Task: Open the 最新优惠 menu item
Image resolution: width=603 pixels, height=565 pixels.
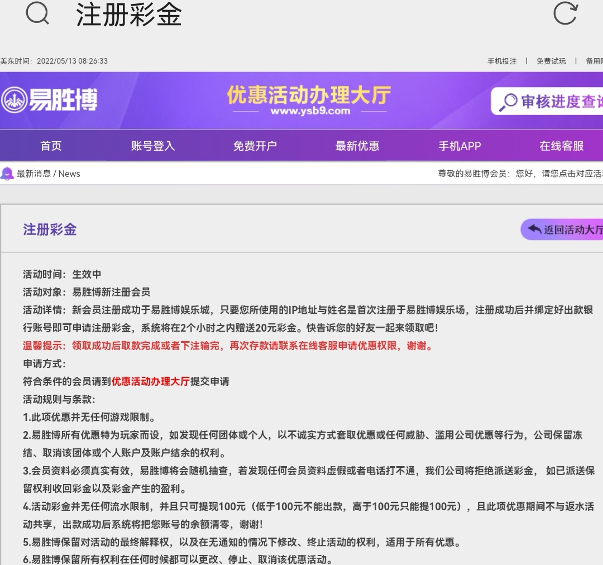Action: (357, 146)
